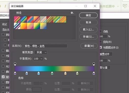Maximize the 渐变编辑器 window
This screenshot has width=129, height=93.
86,6
